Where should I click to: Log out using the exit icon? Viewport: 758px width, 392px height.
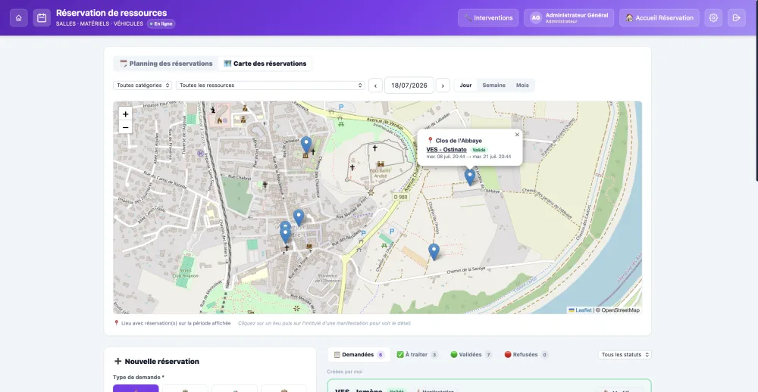click(x=736, y=18)
